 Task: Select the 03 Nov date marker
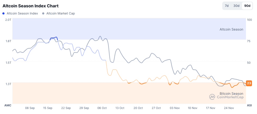point(175,108)
